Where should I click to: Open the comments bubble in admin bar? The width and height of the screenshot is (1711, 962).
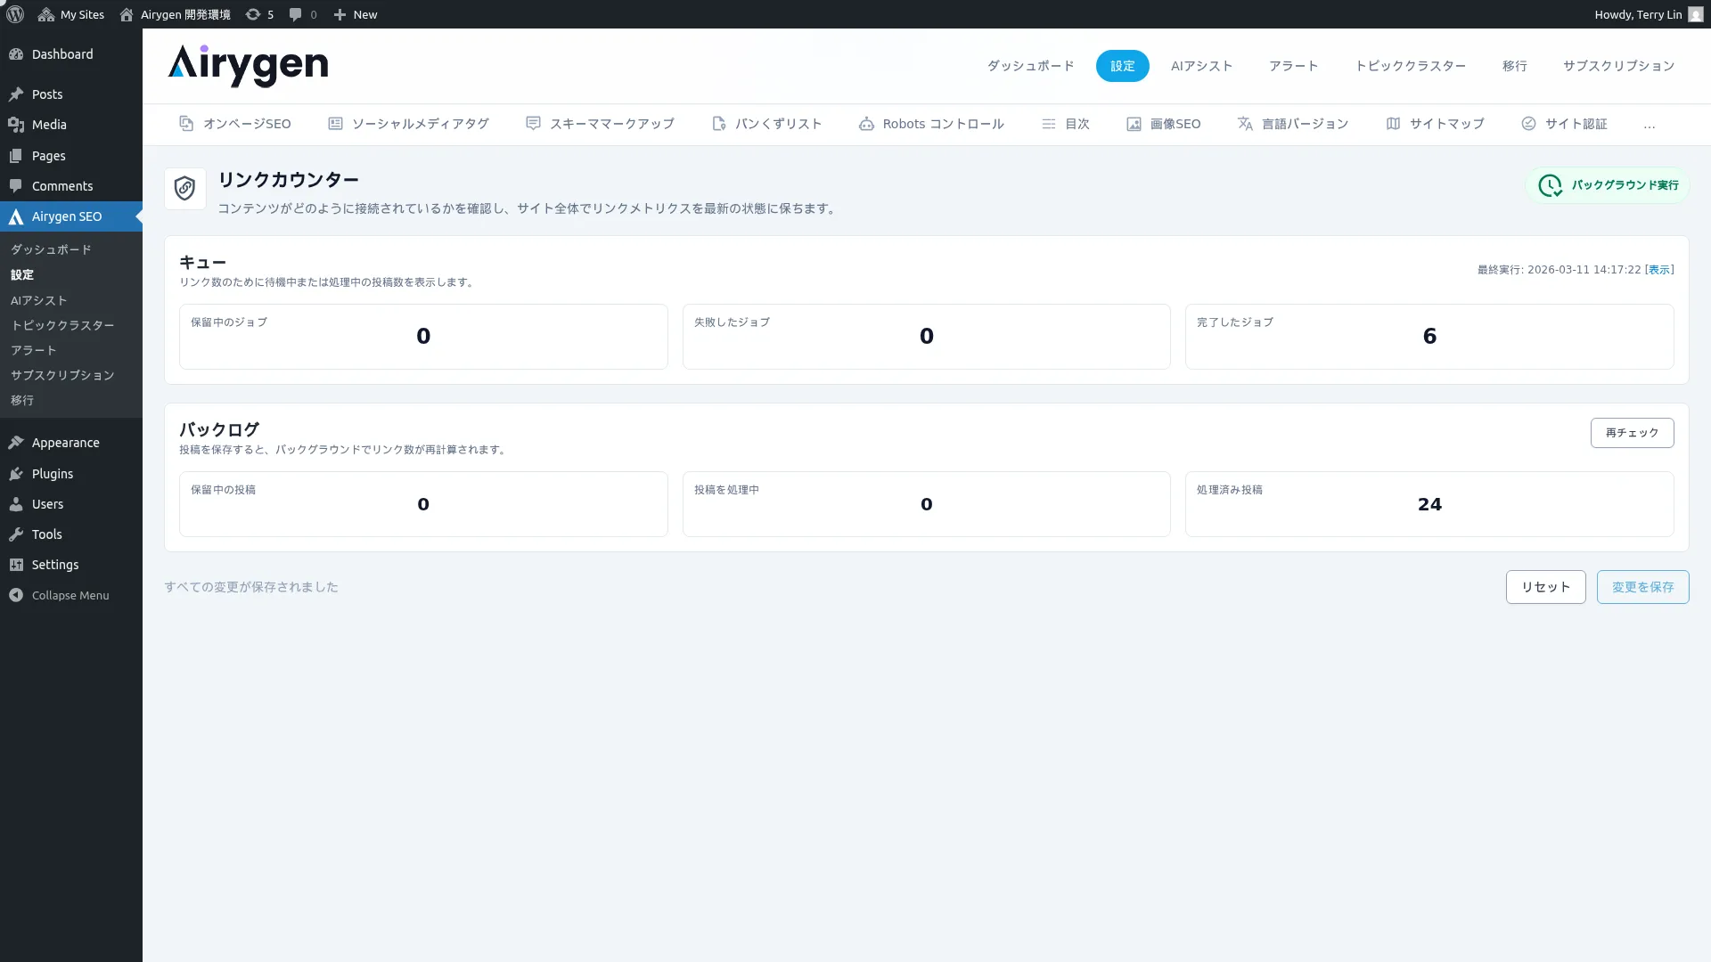pos(296,14)
